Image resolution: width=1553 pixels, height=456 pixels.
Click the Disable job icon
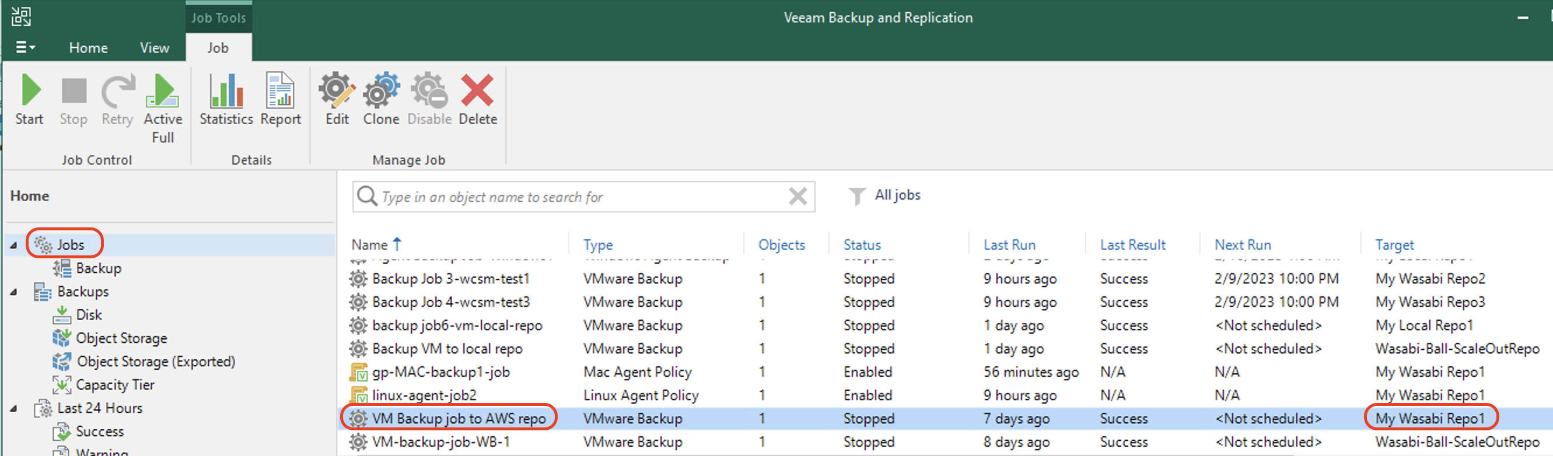(x=429, y=91)
